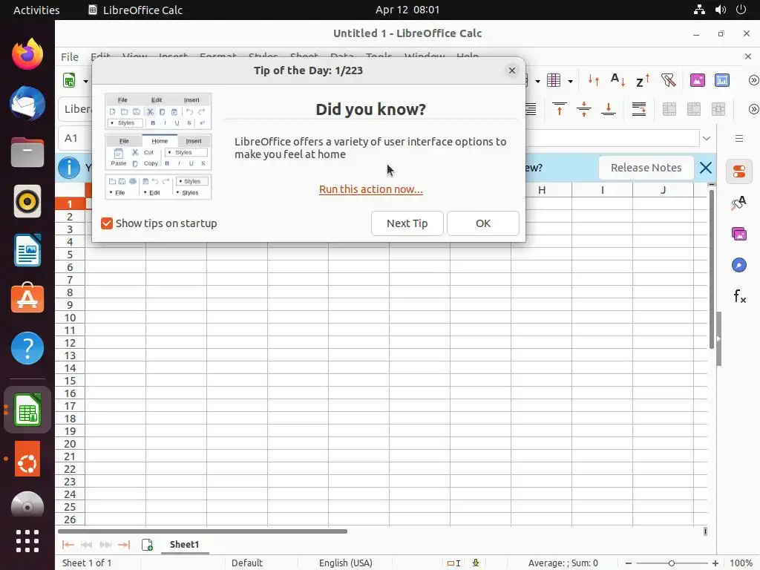This screenshot has width=760, height=570.
Task: Go to the last sheet tab arrow
Action: 124,545
